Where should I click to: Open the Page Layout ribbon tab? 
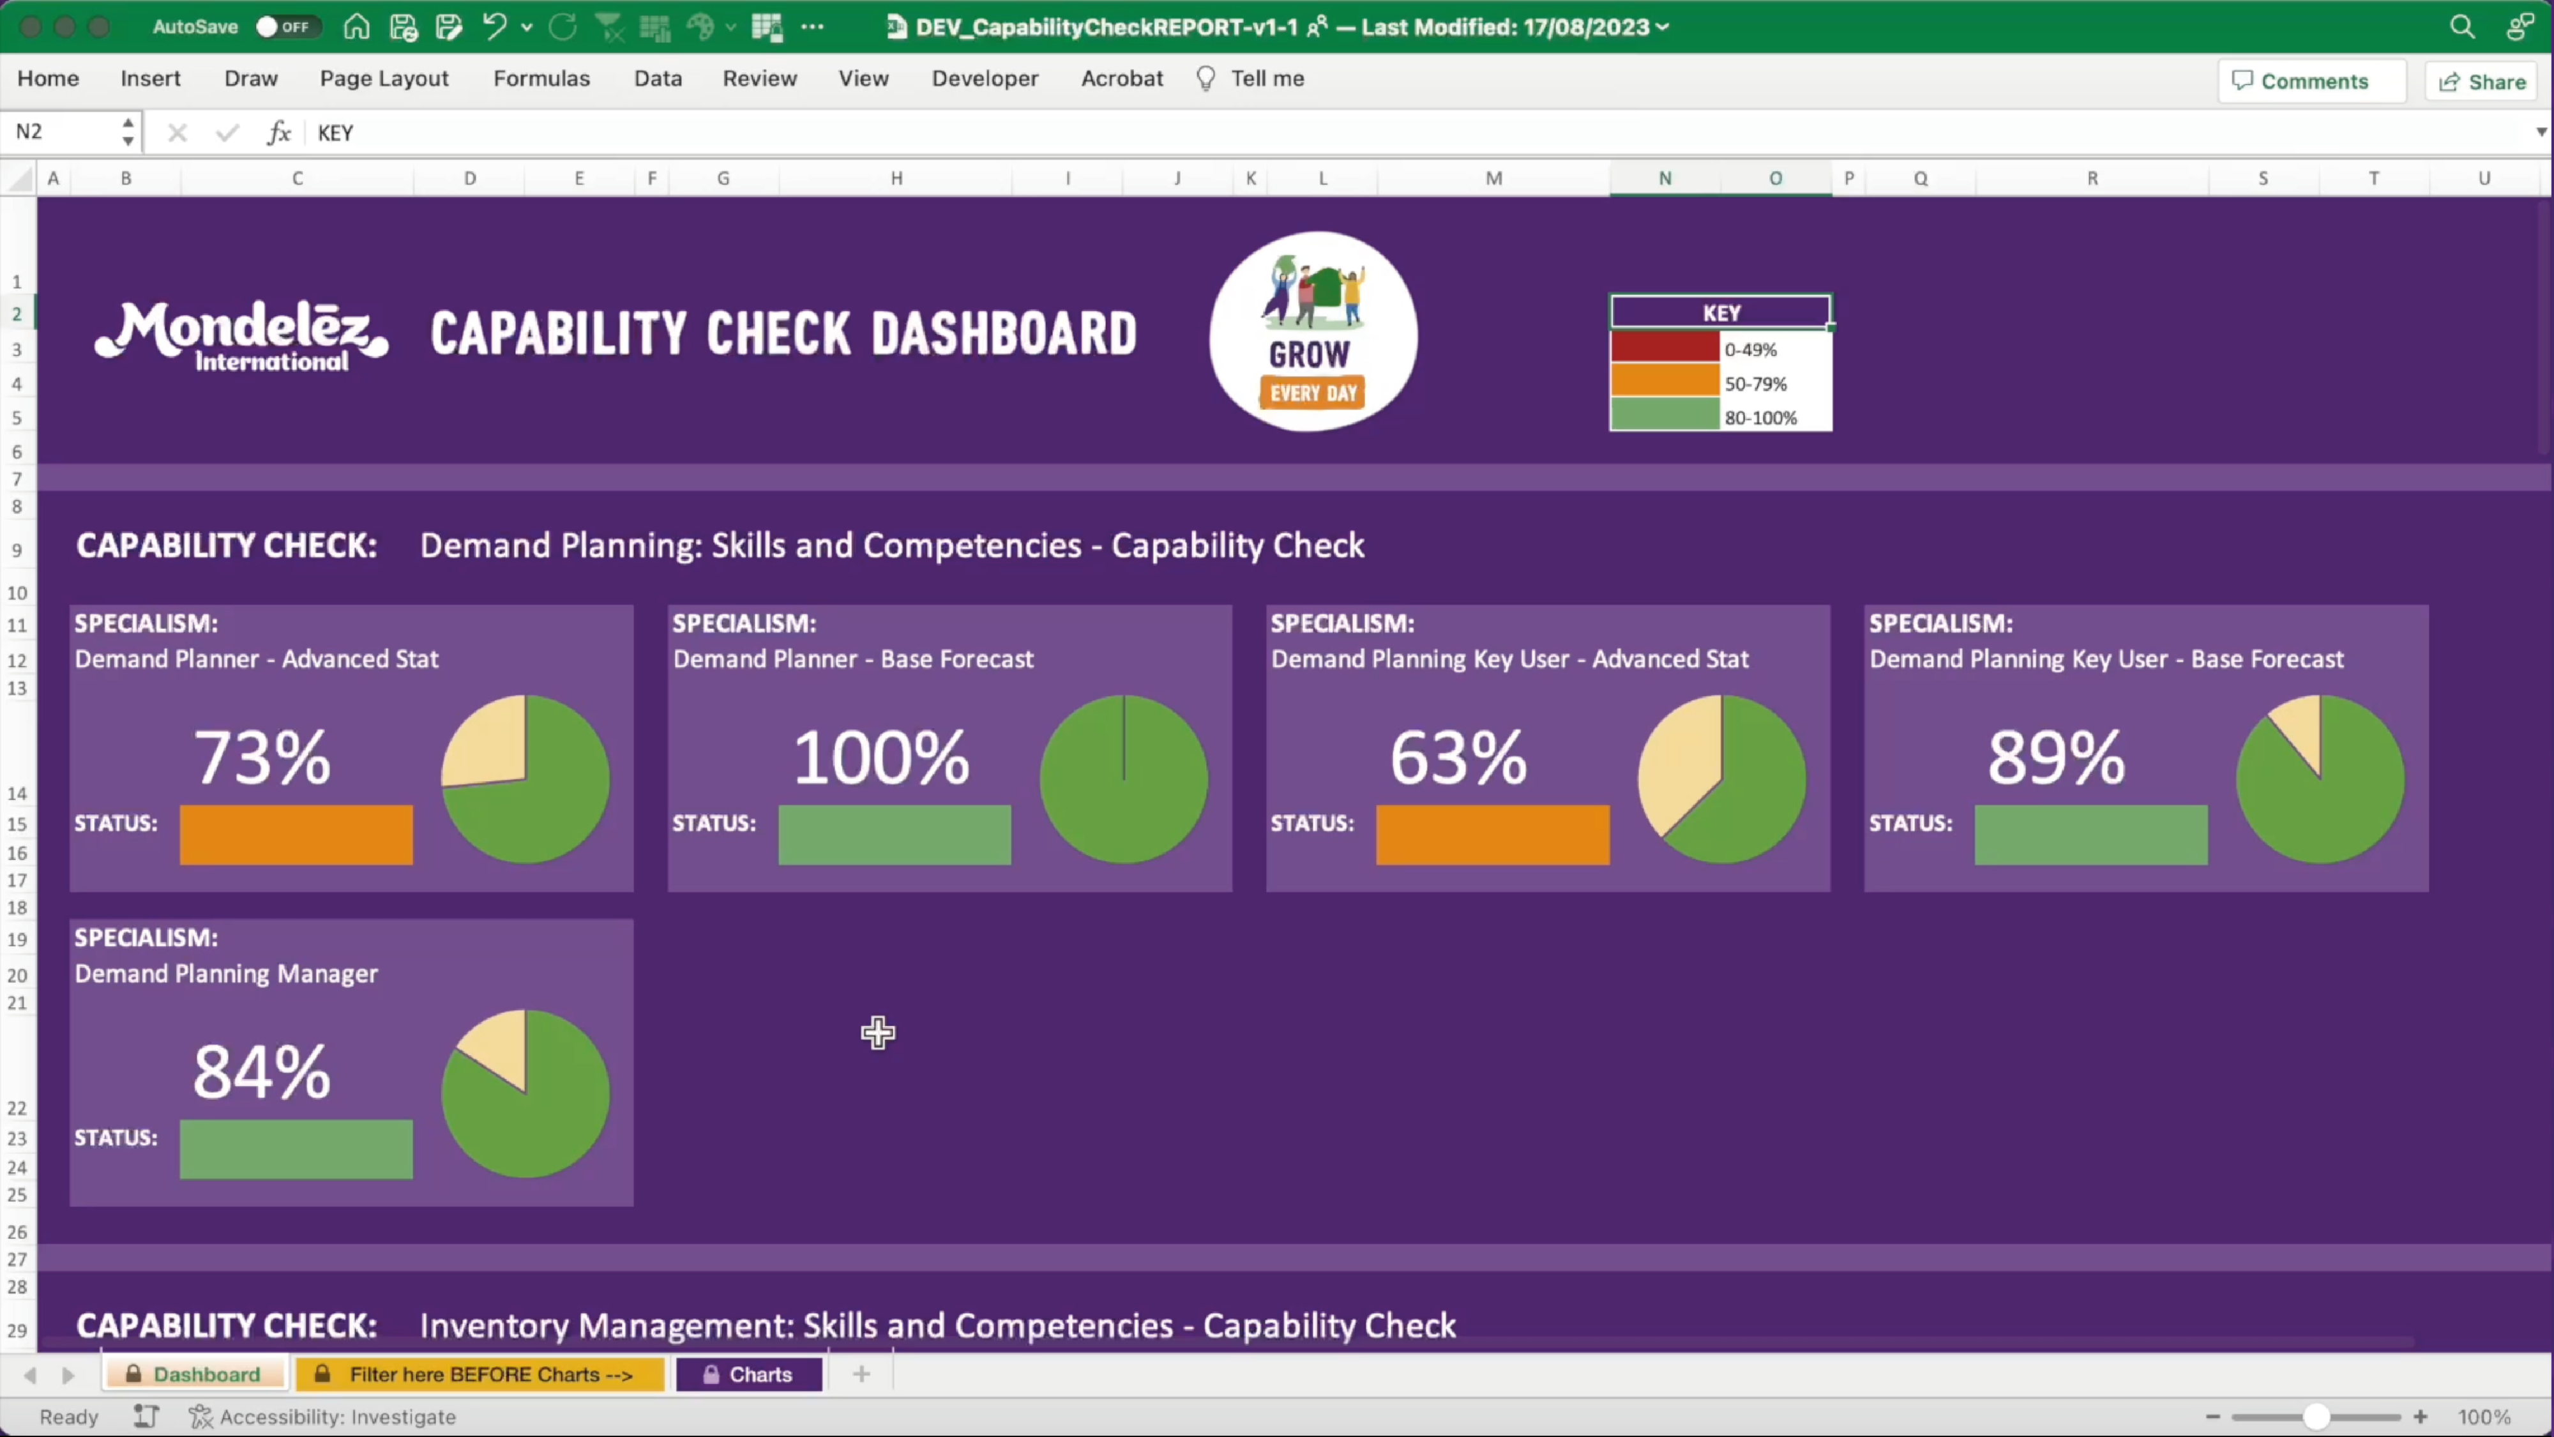click(384, 79)
